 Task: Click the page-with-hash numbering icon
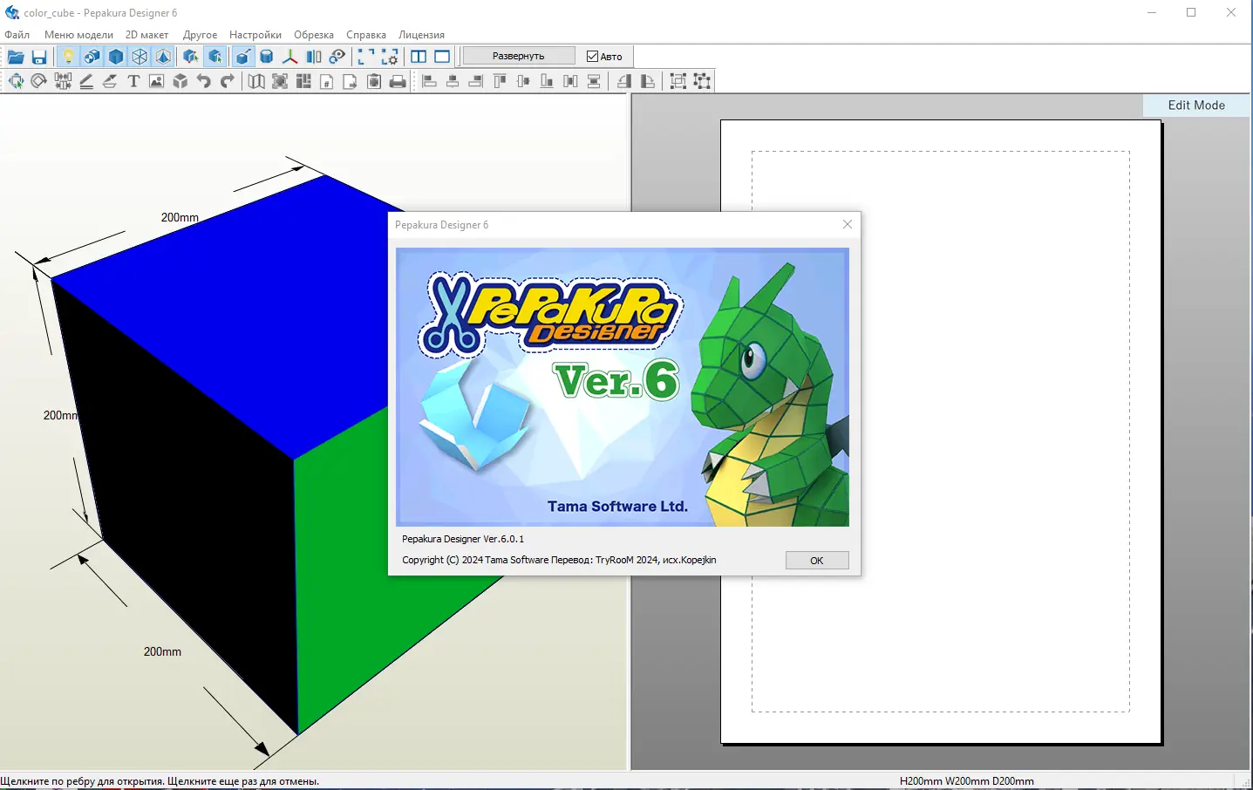coord(327,81)
